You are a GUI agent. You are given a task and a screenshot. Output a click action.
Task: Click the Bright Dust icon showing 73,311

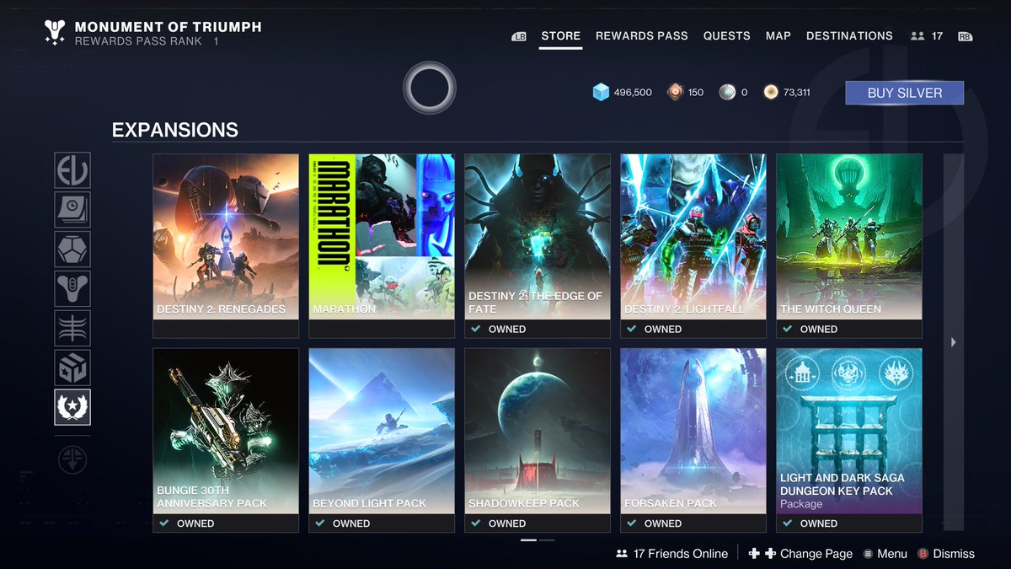click(x=770, y=93)
